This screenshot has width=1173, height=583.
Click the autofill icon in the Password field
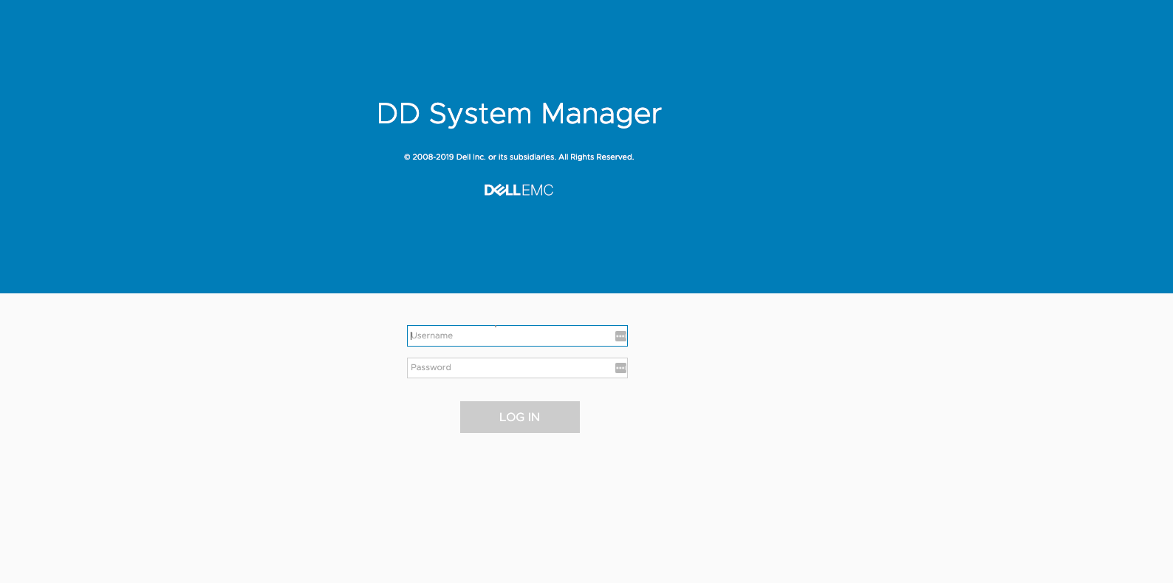[620, 368]
